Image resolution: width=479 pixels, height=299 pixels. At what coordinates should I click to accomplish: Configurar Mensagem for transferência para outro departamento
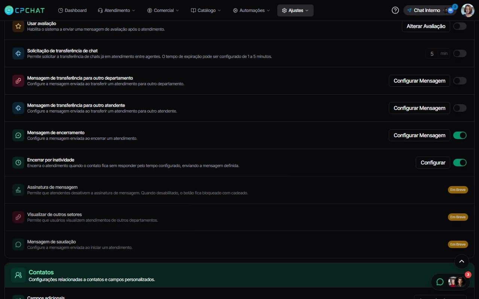(x=419, y=81)
